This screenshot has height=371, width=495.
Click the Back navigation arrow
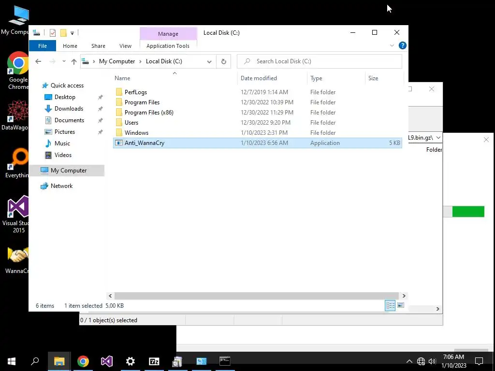point(38,61)
